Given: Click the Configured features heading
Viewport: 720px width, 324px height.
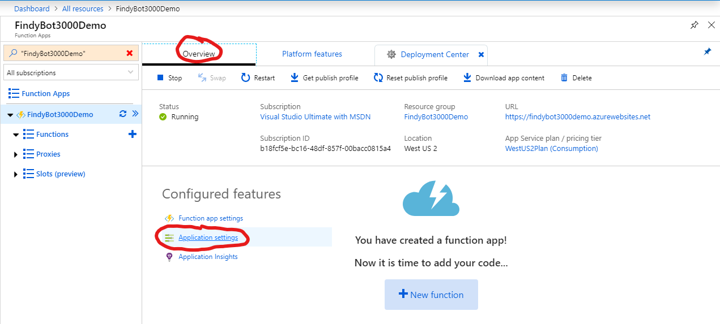Looking at the screenshot, I should click(221, 194).
